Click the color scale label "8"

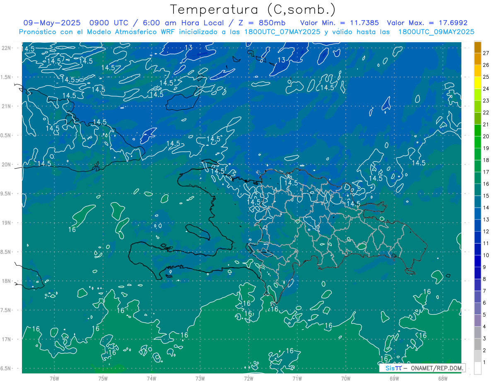click(485, 279)
